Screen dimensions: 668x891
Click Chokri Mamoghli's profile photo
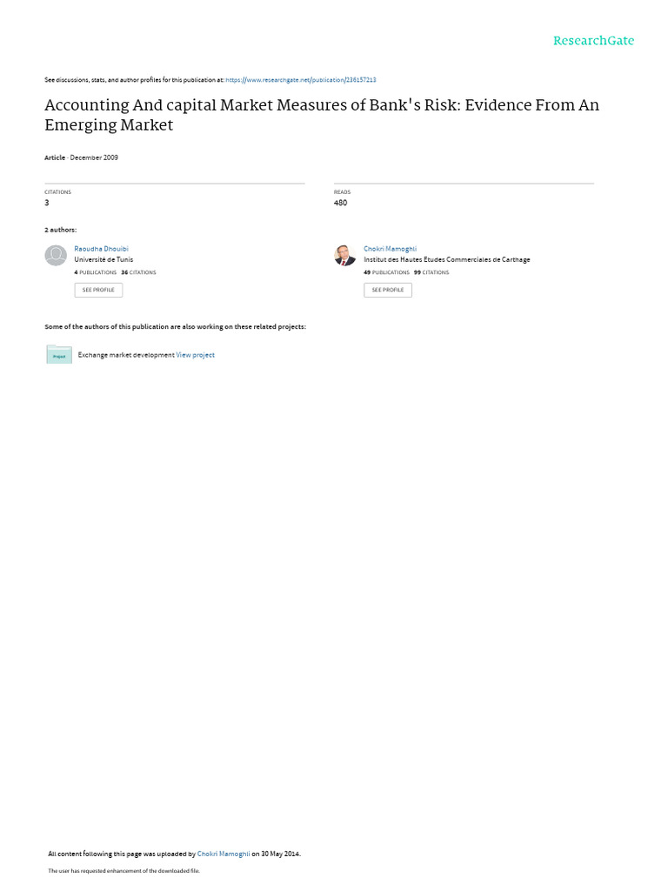[x=344, y=255]
